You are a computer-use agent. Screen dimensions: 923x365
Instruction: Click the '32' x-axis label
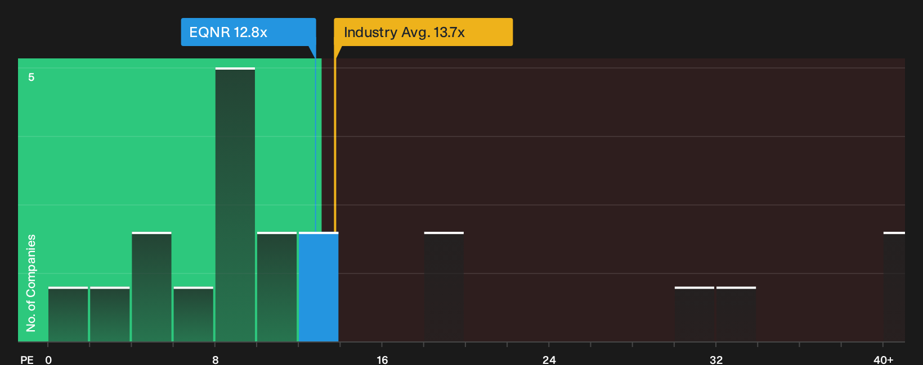(x=716, y=359)
